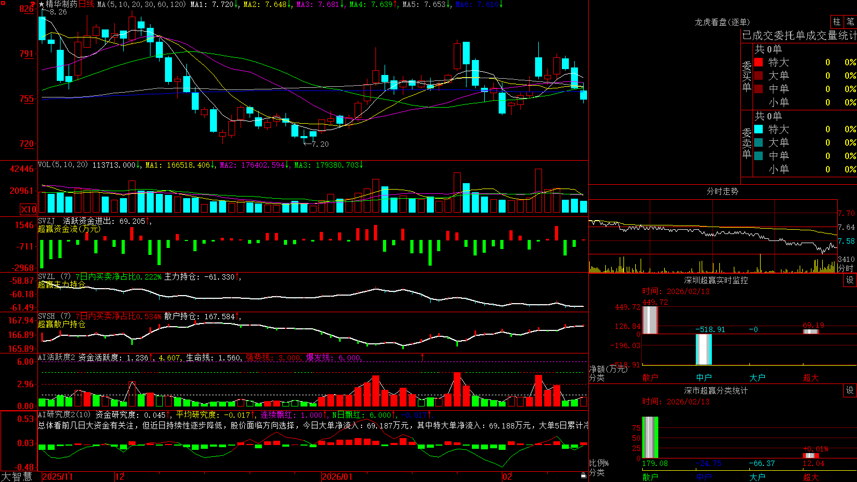Click the 龙虎看盘(逐单) panel title
Screen dimensions: 857x482
click(x=722, y=22)
